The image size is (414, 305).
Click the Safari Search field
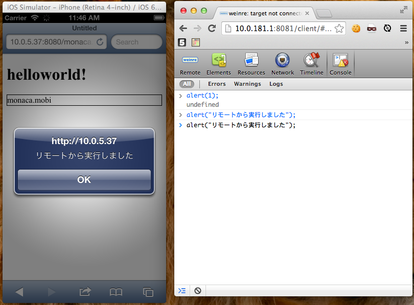pyautogui.click(x=136, y=42)
